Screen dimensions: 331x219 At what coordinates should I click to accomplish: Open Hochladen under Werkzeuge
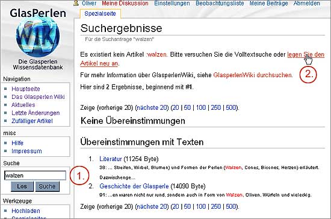(x=26, y=211)
